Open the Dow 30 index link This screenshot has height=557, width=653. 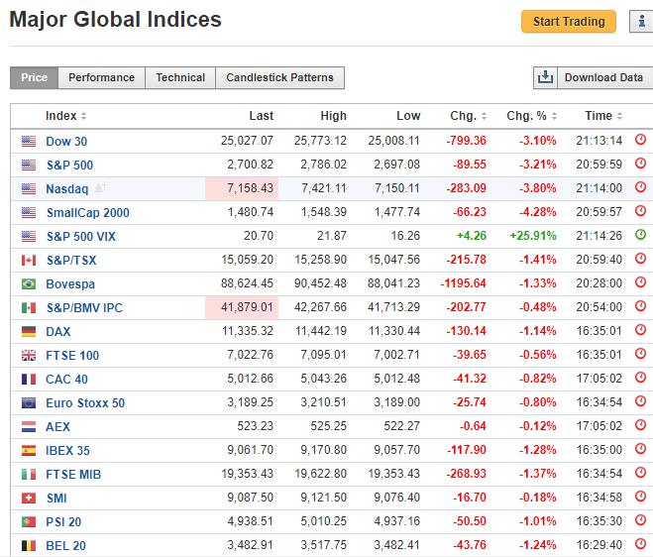point(66,141)
